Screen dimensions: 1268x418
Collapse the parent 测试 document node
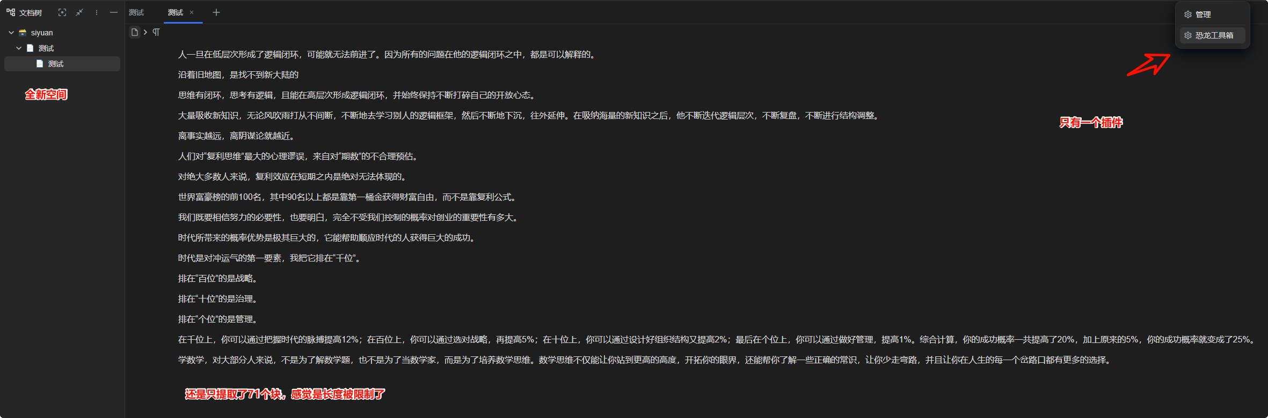point(19,48)
